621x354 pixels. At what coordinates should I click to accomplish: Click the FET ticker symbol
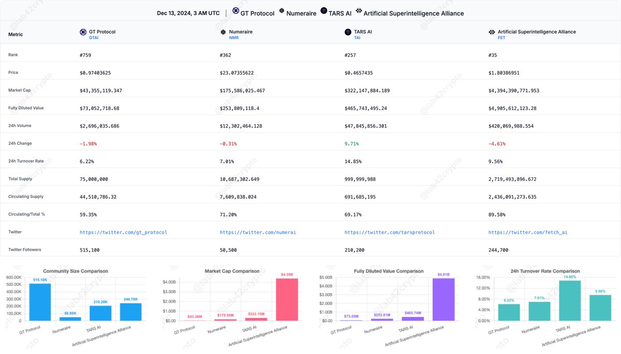(501, 38)
